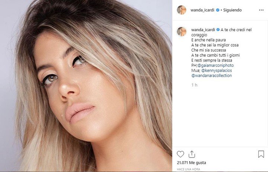Open profile picture in post header
268x172 pixels.
[182, 10]
